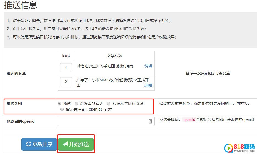This screenshot has height=154, width=257.
Task: Click the 排序 column header
Action: click(x=66, y=56)
